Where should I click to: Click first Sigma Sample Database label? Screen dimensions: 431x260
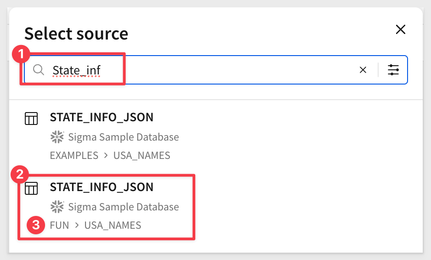tap(124, 137)
